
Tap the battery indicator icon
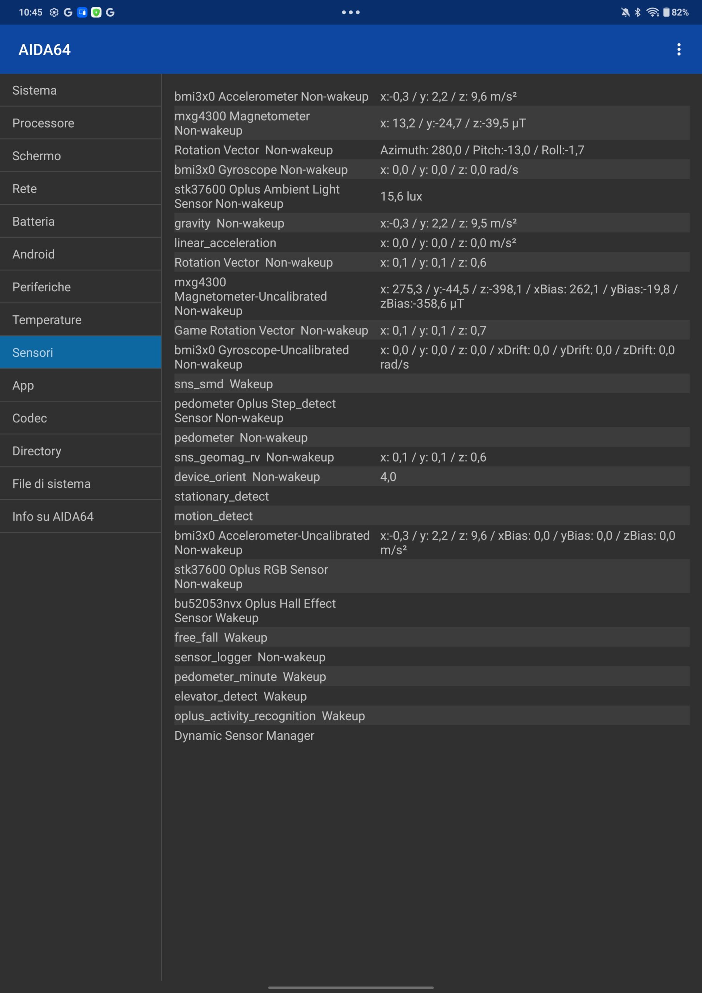(666, 12)
